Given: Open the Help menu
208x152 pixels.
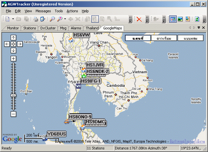Looking at the screenshot, I should click(85, 11).
